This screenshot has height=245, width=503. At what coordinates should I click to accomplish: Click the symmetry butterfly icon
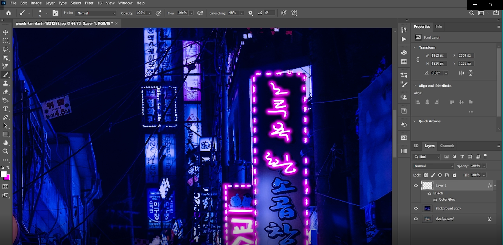(x=294, y=13)
